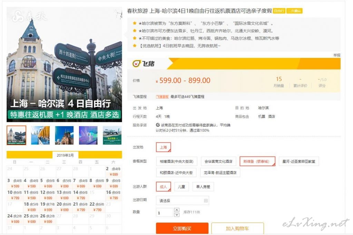
Task: Pick calendar date 19 priced ¥699
Action: (x=48, y=207)
